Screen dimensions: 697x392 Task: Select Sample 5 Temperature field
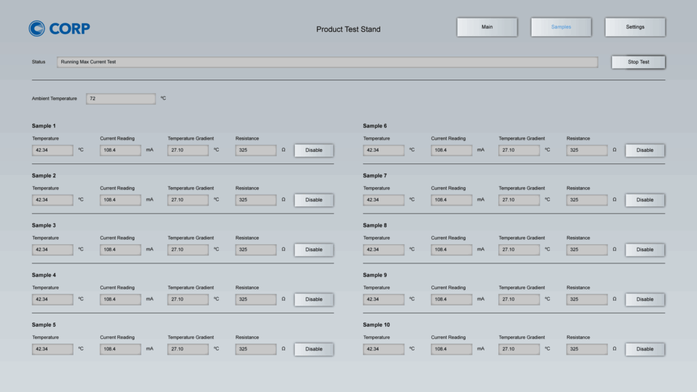coord(52,349)
